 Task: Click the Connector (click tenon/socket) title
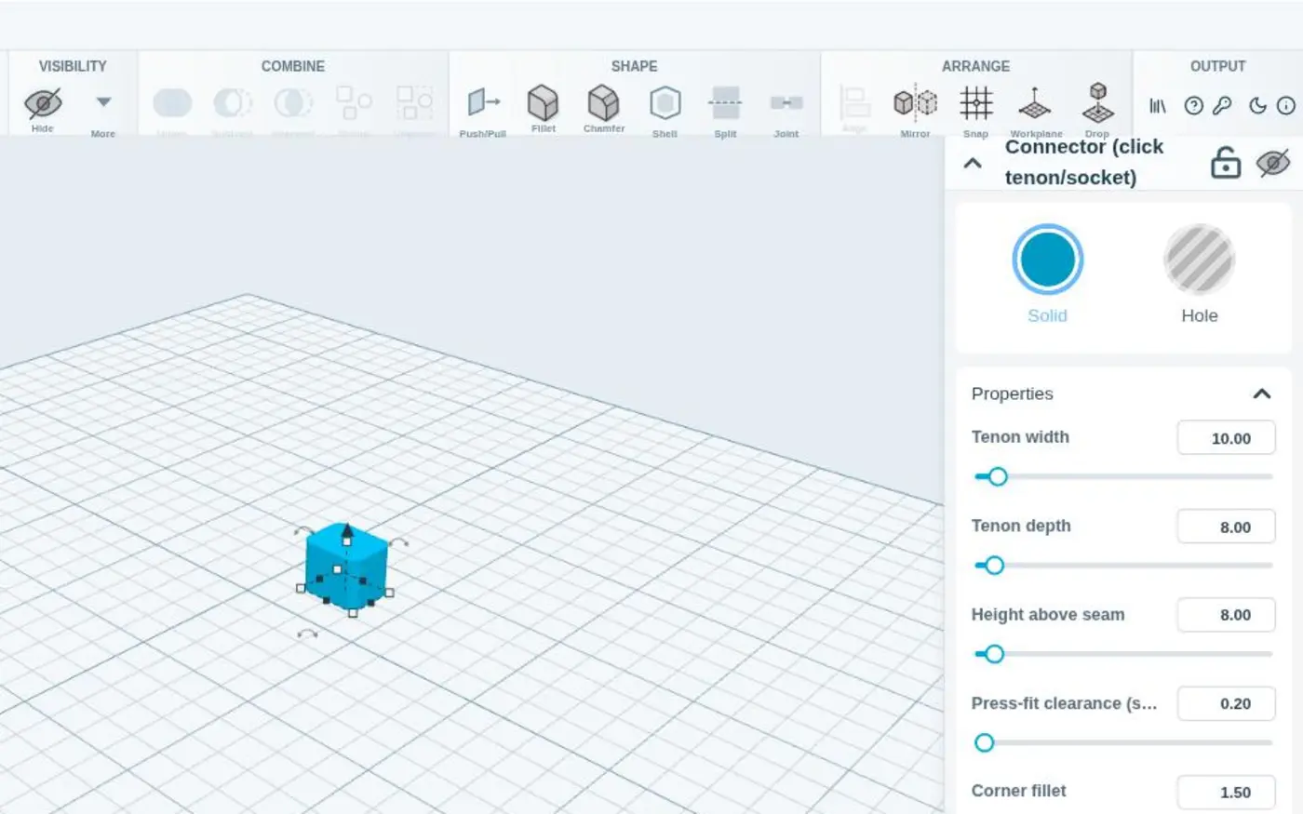point(1084,162)
